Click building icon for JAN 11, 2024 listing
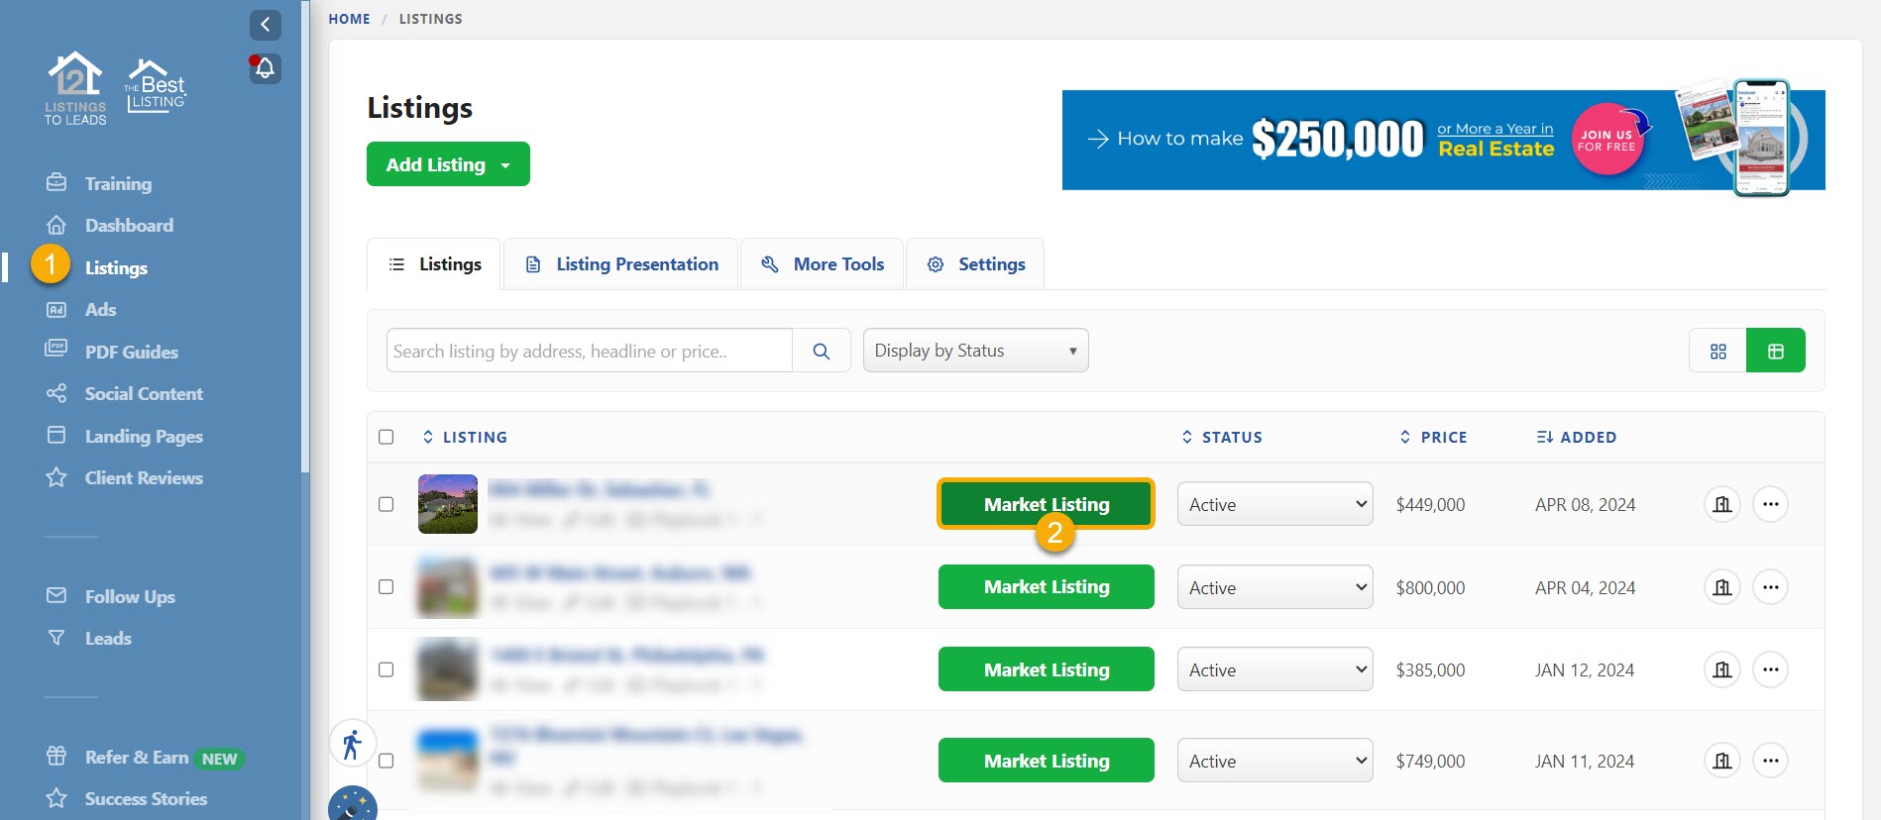The width and height of the screenshot is (1881, 820). (x=1722, y=761)
